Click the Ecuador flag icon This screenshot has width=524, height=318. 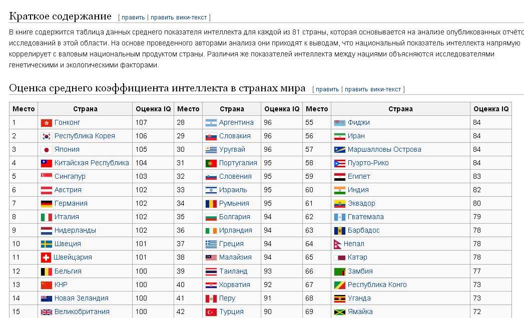(339, 204)
